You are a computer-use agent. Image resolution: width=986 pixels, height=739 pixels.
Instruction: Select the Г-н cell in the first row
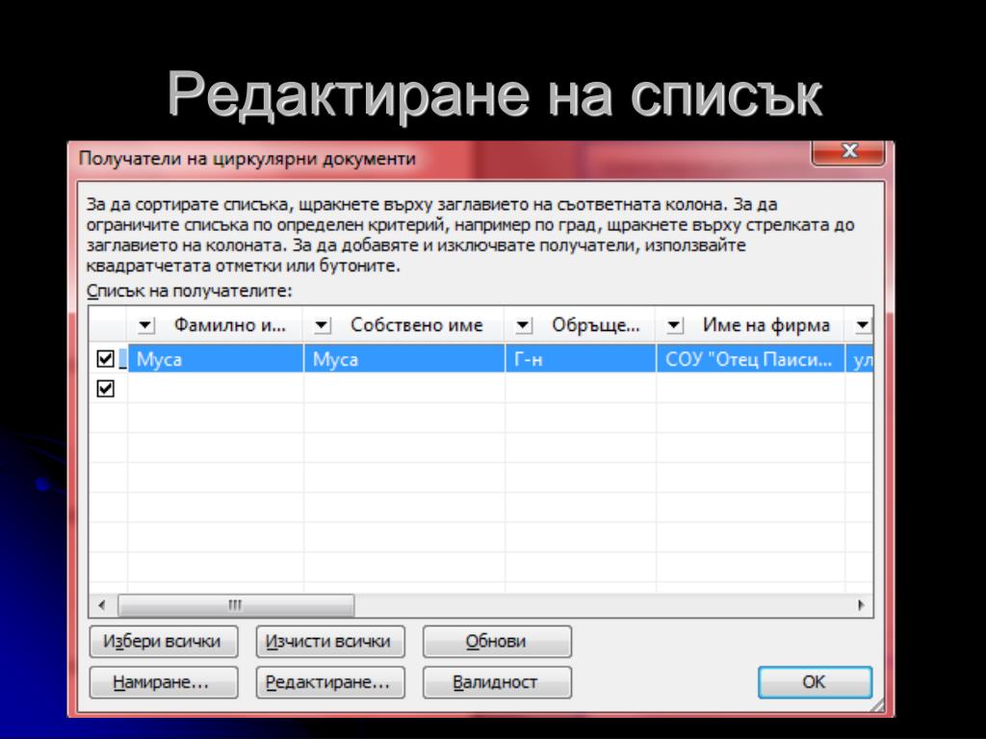pos(581,359)
